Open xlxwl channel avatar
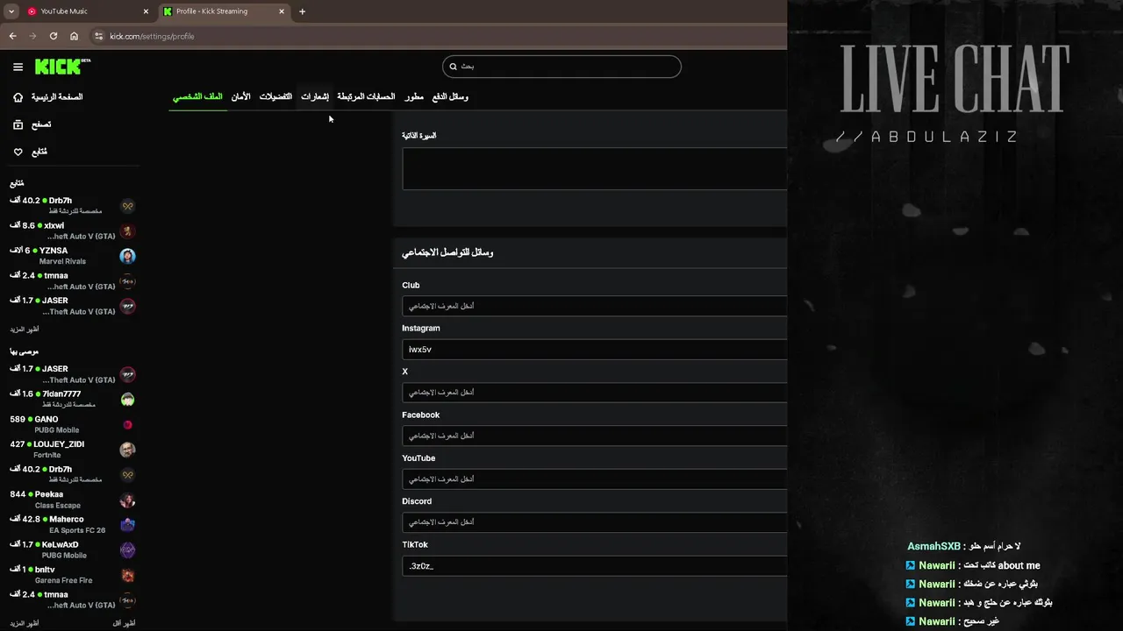This screenshot has height=631, width=1123. coord(127,231)
